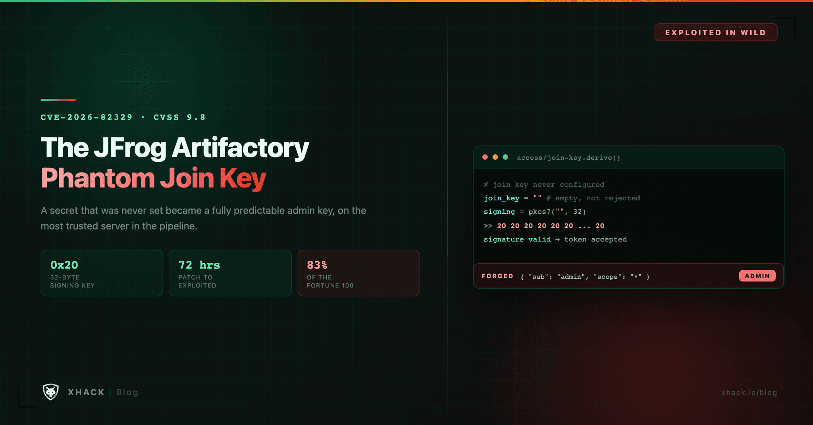Viewport: 813px width, 425px height.
Task: Click the "32-BYTE SIGNING KEY" caption
Action: [x=72, y=281]
